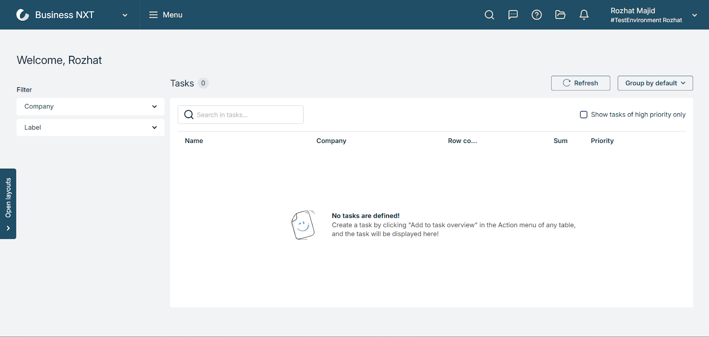This screenshot has width=709, height=337.
Task: Click the Business NXT logo icon
Action: [23, 15]
